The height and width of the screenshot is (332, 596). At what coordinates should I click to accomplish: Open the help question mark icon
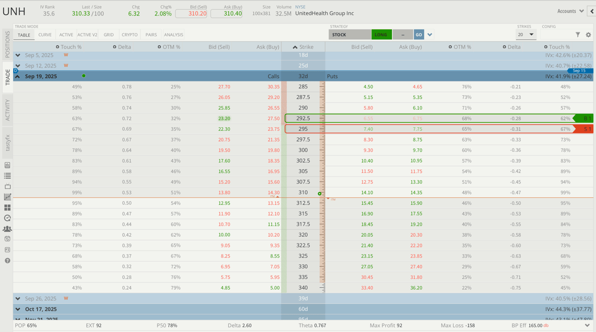tap(7, 261)
